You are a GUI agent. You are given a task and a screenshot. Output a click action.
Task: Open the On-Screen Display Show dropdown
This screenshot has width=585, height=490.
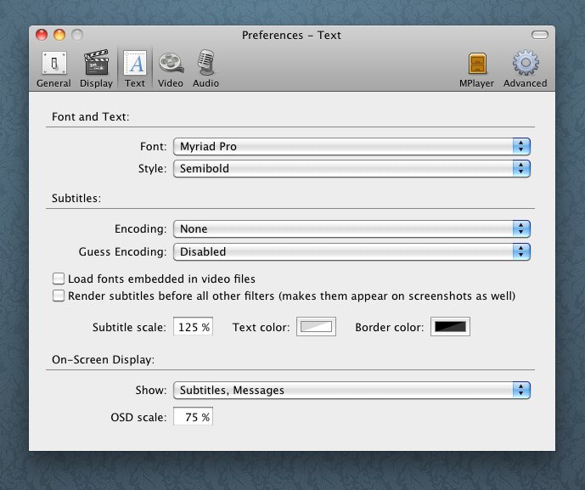352,390
